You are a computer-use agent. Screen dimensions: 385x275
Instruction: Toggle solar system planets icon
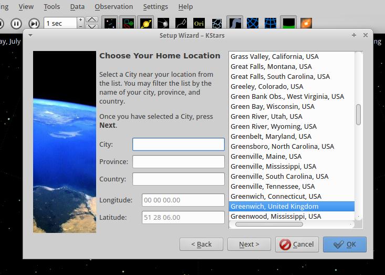tap(145, 23)
